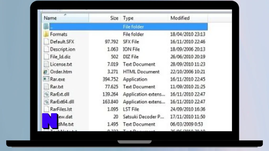Click the date 17/11/2010 11:50

(188, 117)
